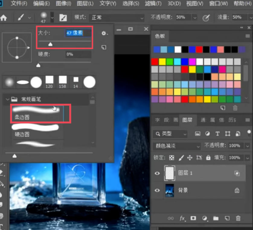This screenshot has width=253, height=230.
Task: Open the 模式 blend mode dropdown
Action: tap(117, 18)
